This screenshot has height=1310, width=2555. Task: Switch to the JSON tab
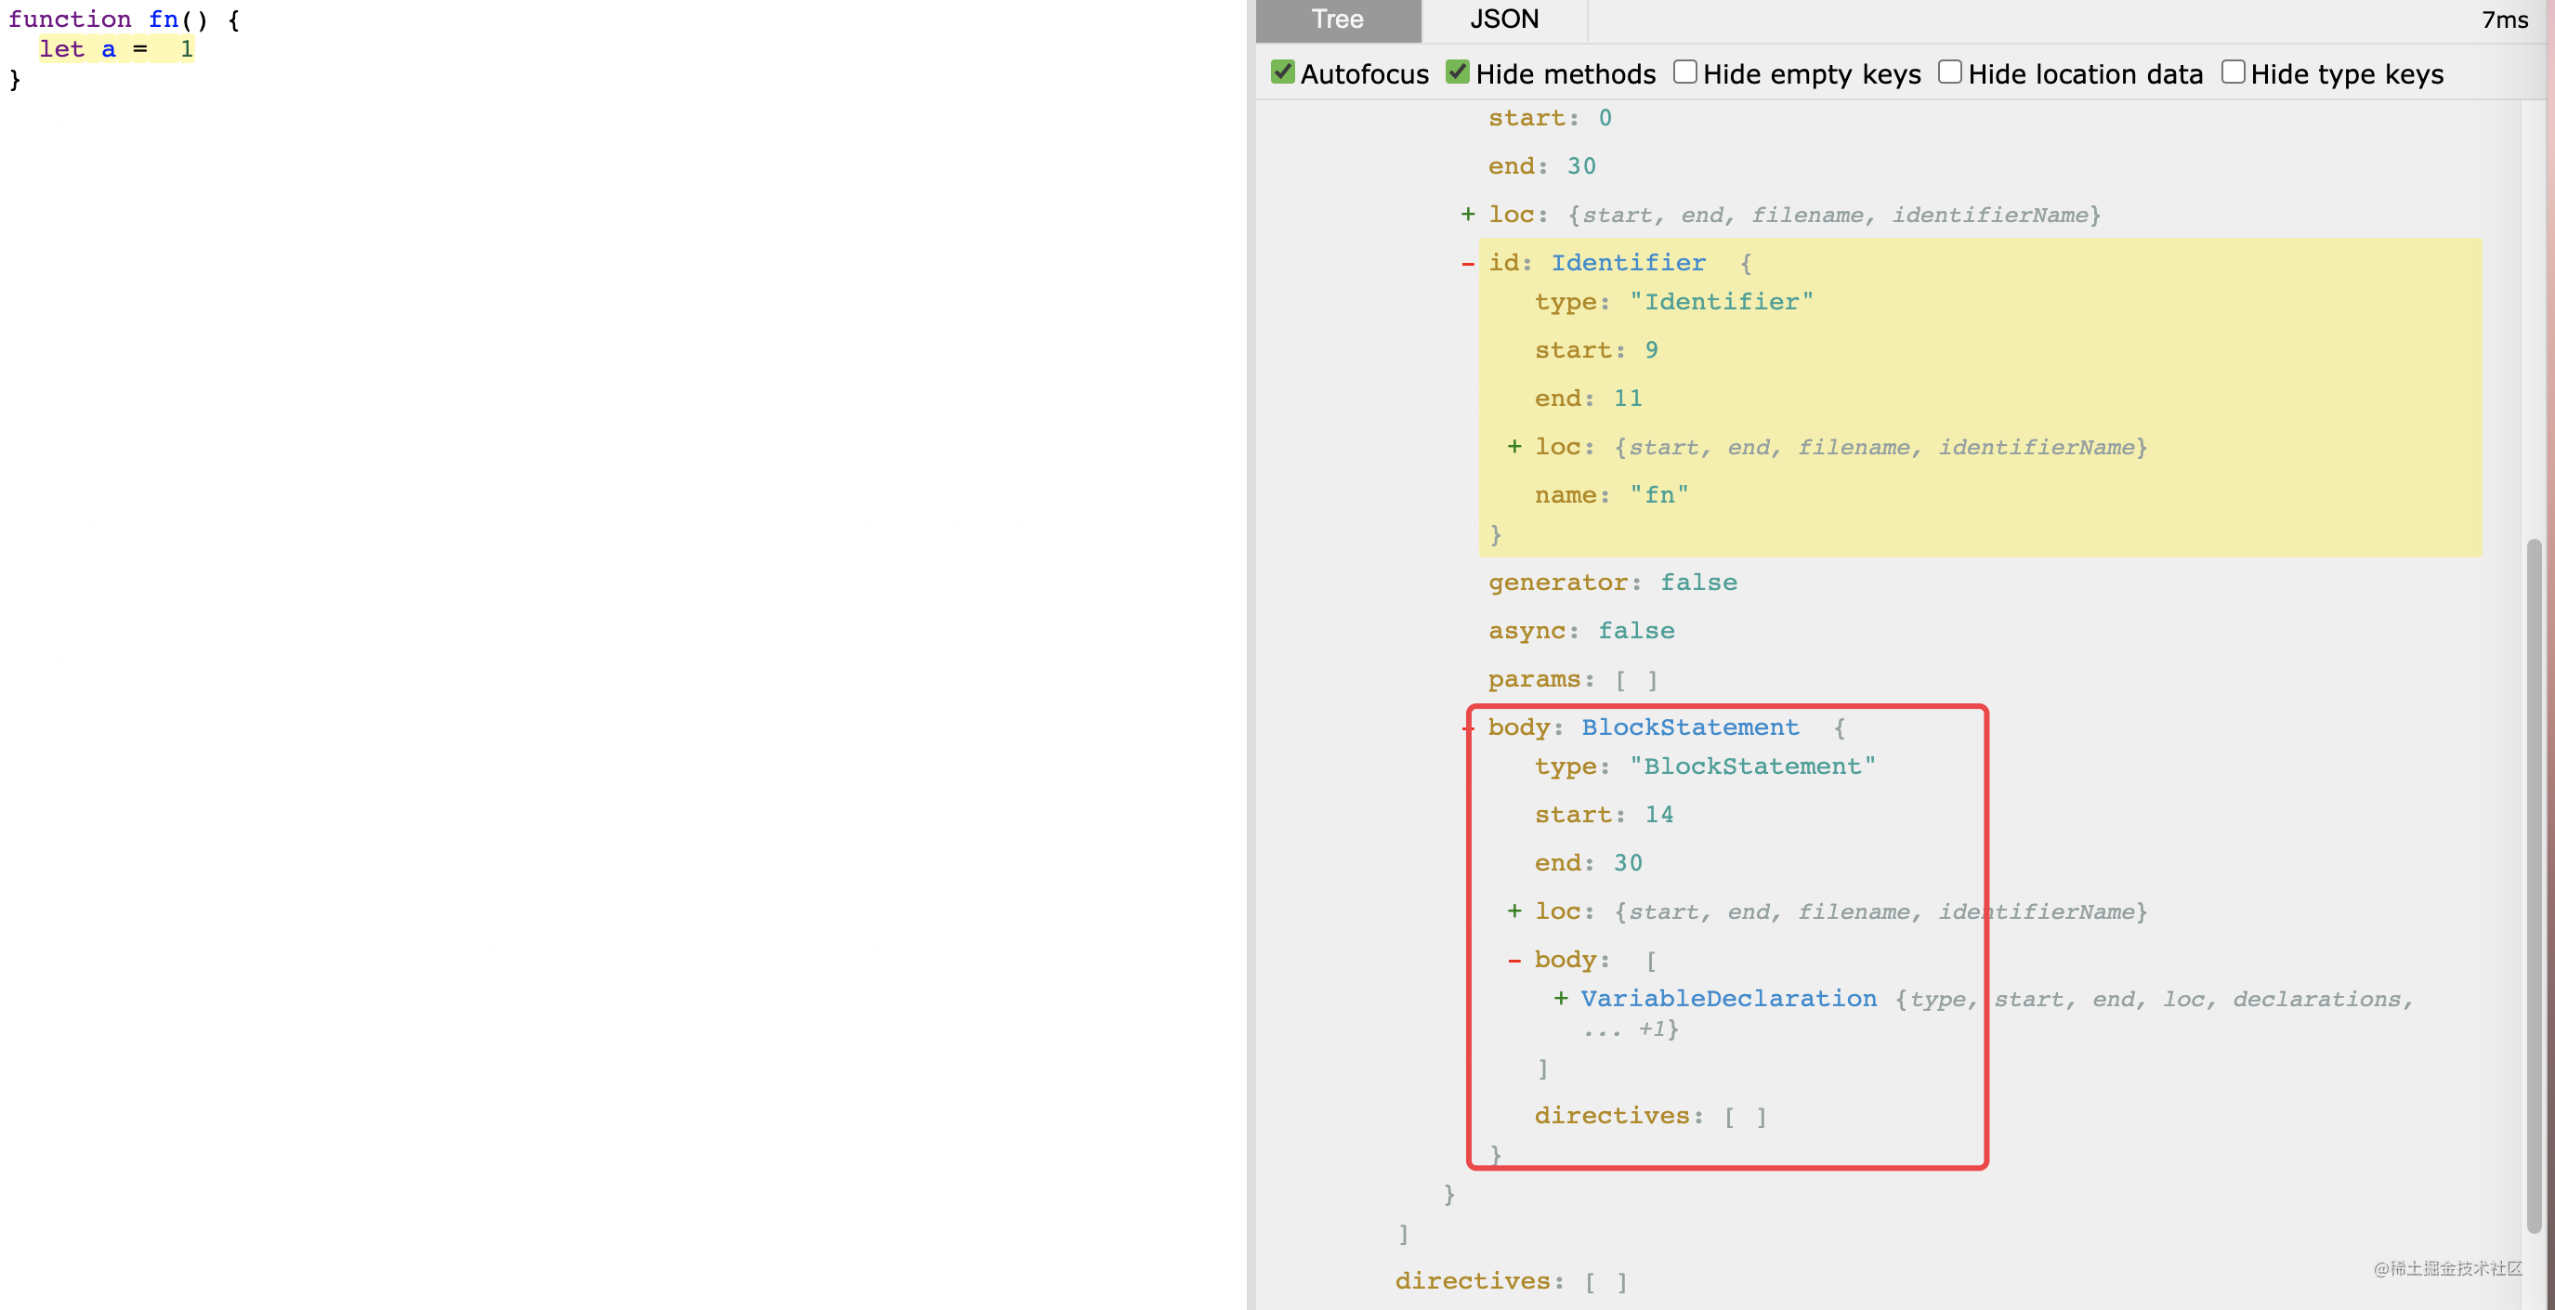coord(1503,20)
